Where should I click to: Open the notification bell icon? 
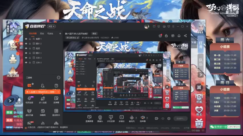(179, 36)
